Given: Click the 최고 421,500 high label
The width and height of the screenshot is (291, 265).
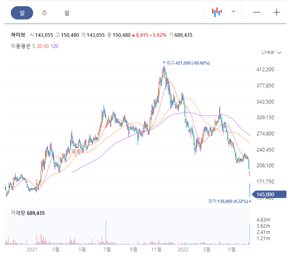Looking at the screenshot, I should (x=186, y=63).
